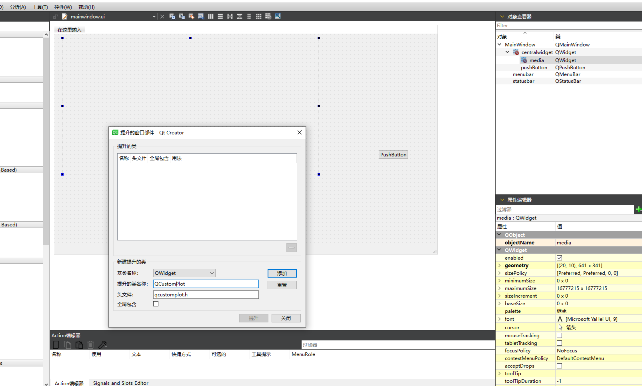Select Edit Tab Order toolbar icon
The width and height of the screenshot is (642, 386).
[201, 16]
